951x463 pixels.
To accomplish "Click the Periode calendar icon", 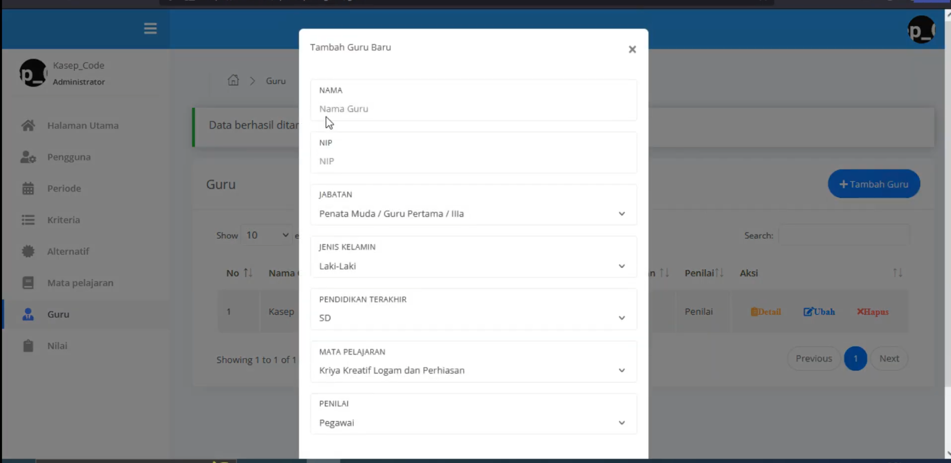I will click(x=28, y=188).
